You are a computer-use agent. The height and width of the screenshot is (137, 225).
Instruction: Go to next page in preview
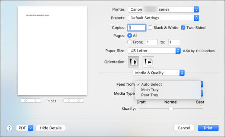[x=69, y=101]
